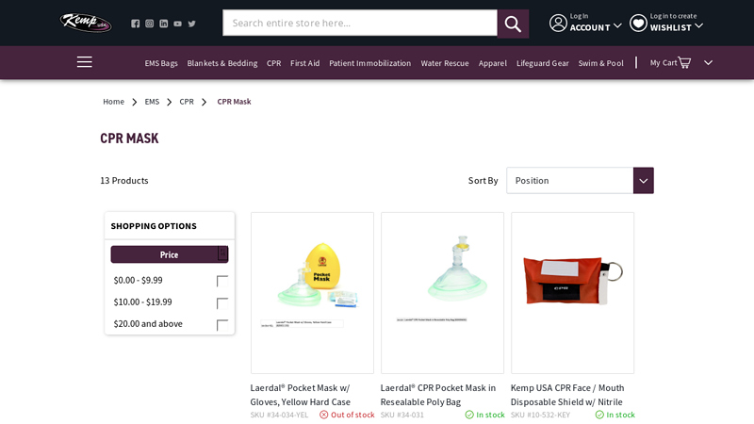The image size is (754, 424).
Task: Open Laerdal Pocket Mask w/ Gloves title
Action: 300,395
